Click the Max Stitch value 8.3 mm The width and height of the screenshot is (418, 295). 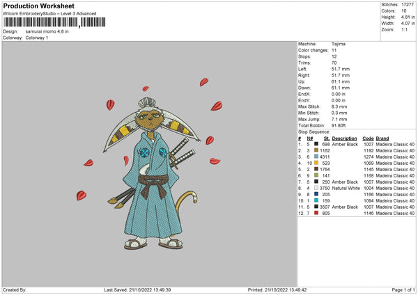[339, 106]
